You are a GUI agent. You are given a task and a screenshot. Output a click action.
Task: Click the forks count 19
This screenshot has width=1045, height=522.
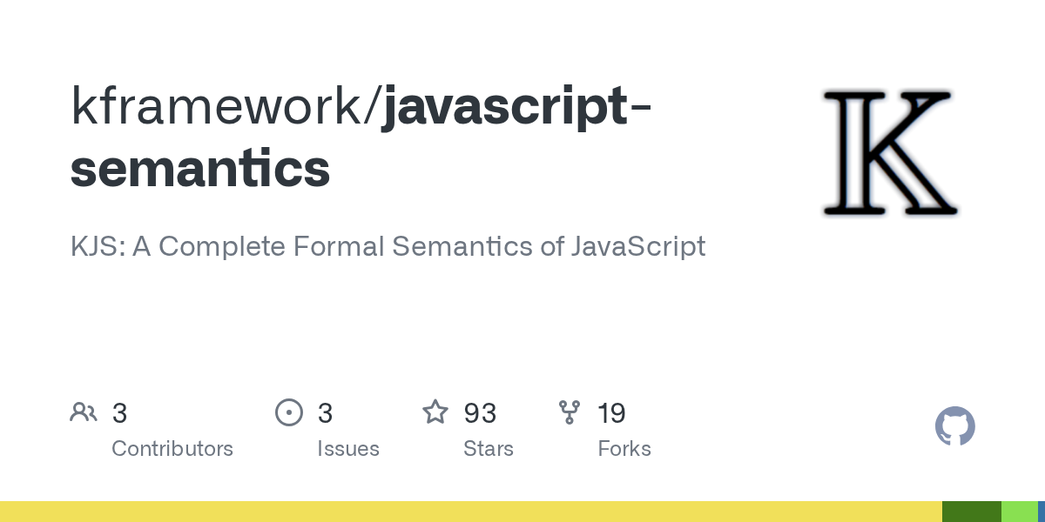pos(611,413)
